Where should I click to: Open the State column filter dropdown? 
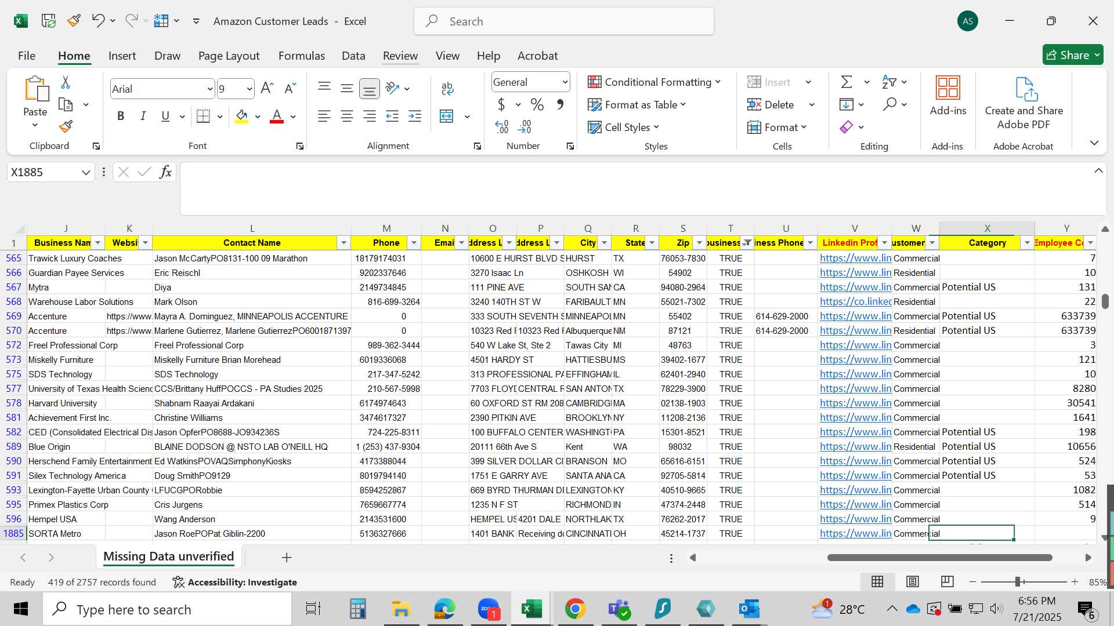(x=652, y=243)
